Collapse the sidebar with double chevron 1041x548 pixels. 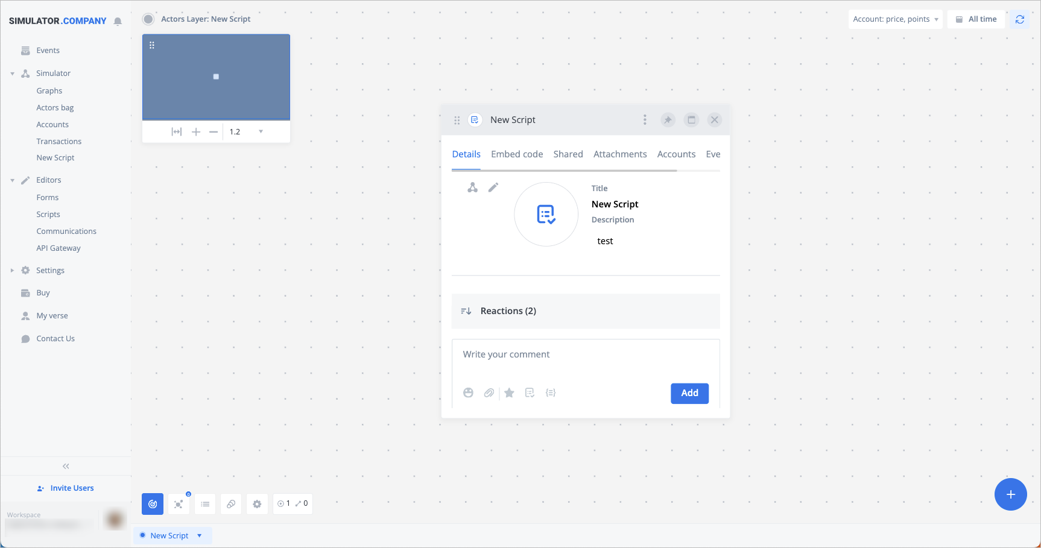click(x=66, y=467)
